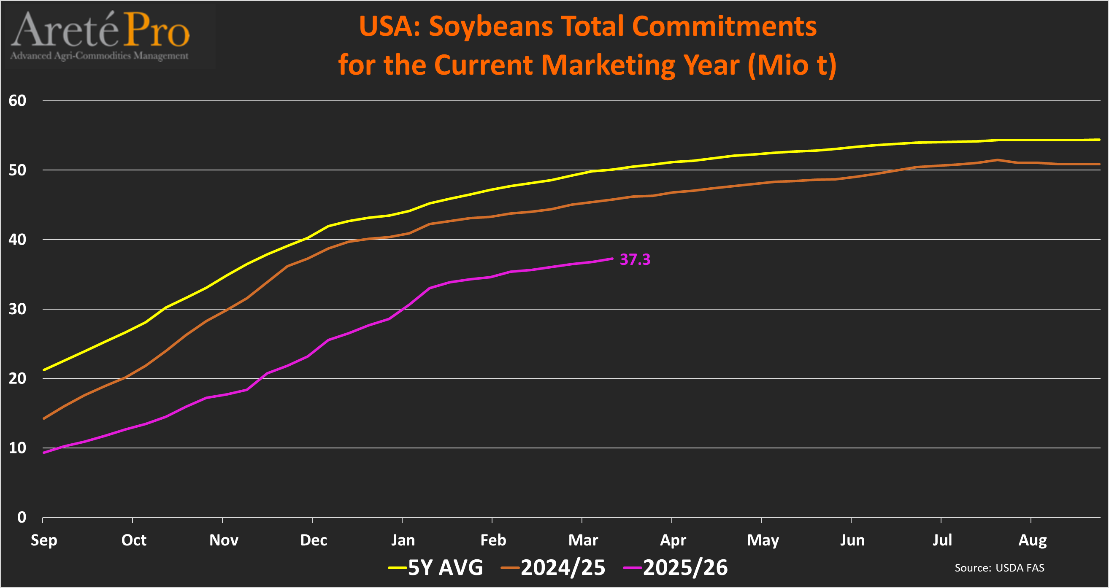1109x588 pixels.
Task: Click the magenta 2025/26 legend line marker
Action: [x=633, y=568]
